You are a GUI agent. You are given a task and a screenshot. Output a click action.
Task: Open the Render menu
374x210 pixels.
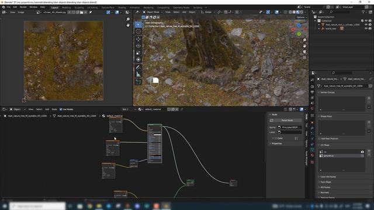tap(23, 7)
